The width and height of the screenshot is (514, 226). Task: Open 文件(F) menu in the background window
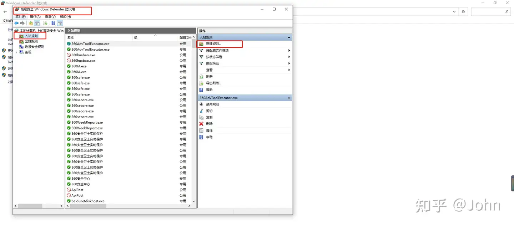(x=7, y=21)
